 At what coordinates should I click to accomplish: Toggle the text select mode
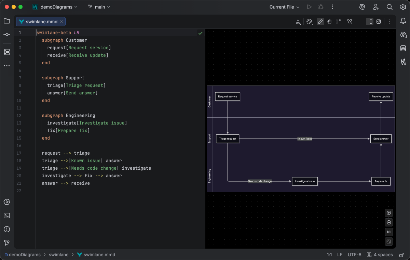(x=338, y=22)
